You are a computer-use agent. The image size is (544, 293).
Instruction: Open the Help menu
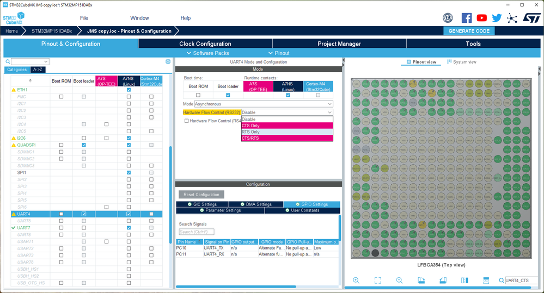(x=185, y=18)
